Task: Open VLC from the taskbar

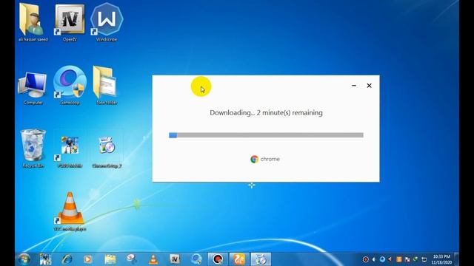Action: (153, 259)
